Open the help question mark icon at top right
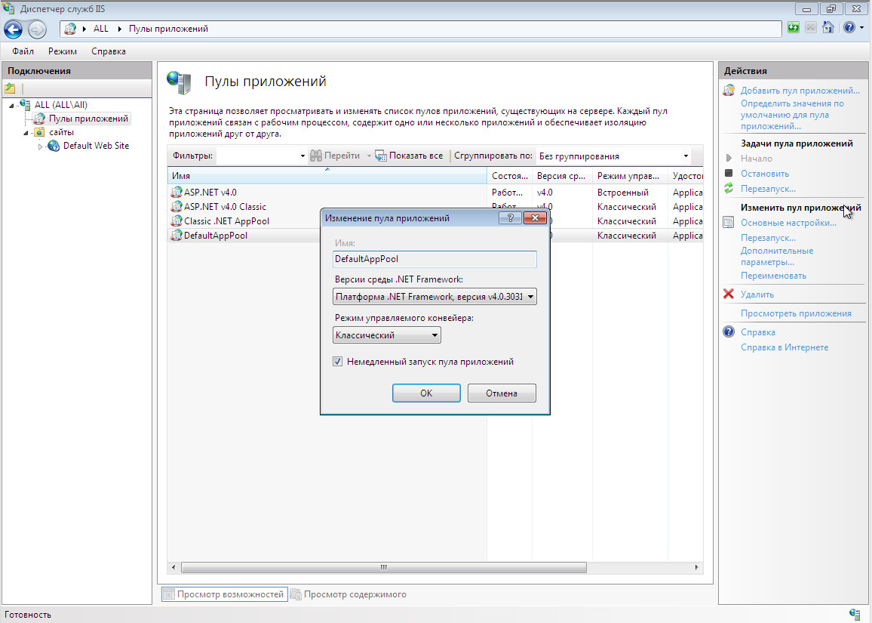Viewport: 872px width, 623px height. pos(849,28)
